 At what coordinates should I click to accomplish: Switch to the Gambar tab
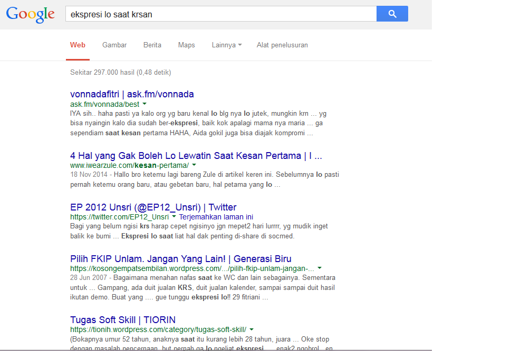(x=114, y=45)
